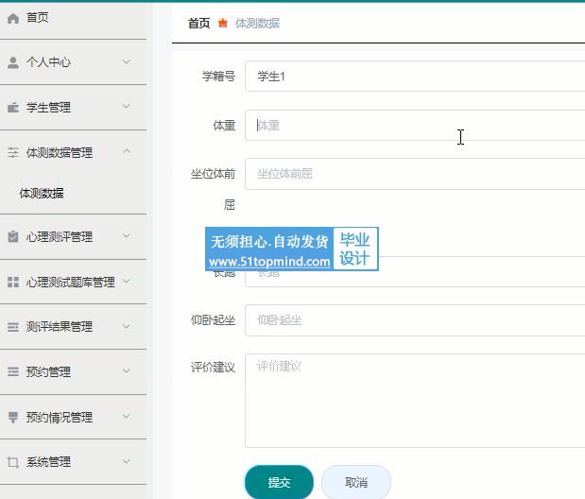
Task: Expand the 系统管理 menu chevron
Action: pyautogui.click(x=127, y=462)
